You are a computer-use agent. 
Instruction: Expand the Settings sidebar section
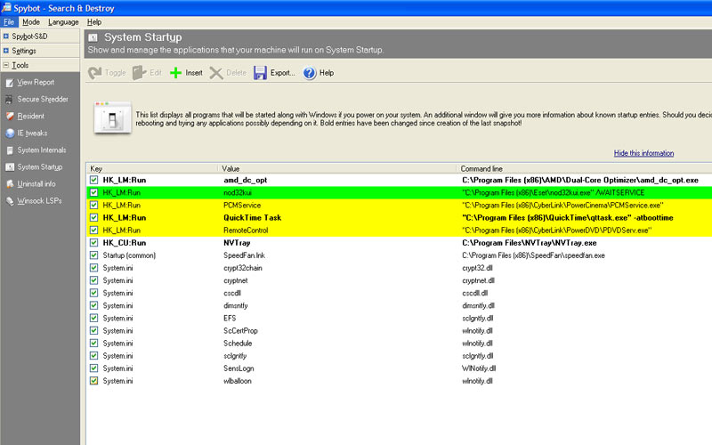click(x=6, y=51)
